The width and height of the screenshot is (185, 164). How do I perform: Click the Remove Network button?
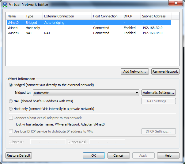pyautogui.click(x=165, y=71)
